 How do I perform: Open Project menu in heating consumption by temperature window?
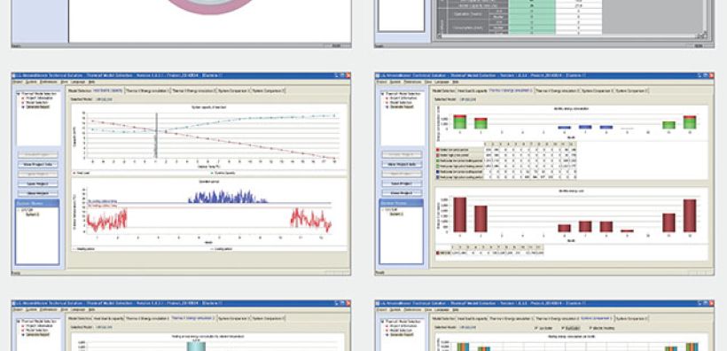click(17, 309)
